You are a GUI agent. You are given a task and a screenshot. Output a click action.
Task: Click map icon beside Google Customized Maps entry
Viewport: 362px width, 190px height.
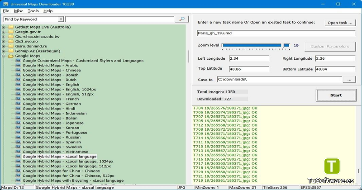click(19, 61)
